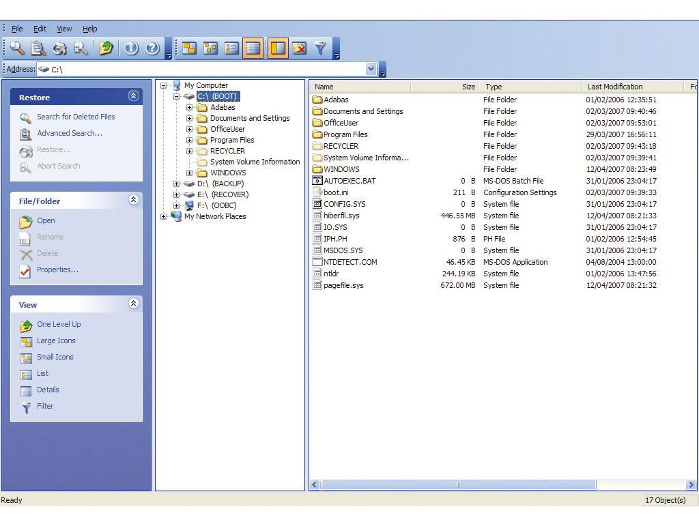This screenshot has height=524, width=699.
Task: Expand the D:\ (BACKUP) drive node
Action: (176, 184)
